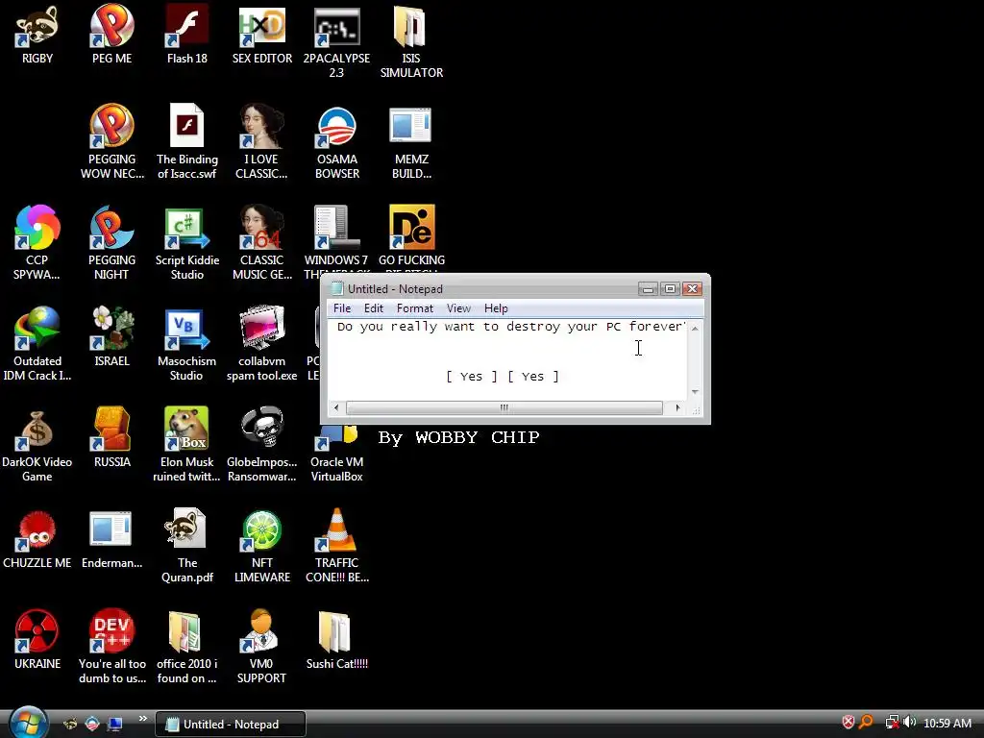The image size is (984, 738).
Task: Maximize the Notepad window
Action: click(x=670, y=288)
